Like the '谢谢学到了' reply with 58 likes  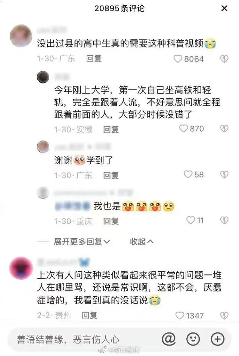coord(188,174)
